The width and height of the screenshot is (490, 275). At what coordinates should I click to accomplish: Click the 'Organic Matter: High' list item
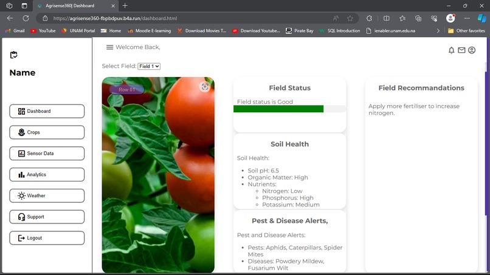coord(278,177)
